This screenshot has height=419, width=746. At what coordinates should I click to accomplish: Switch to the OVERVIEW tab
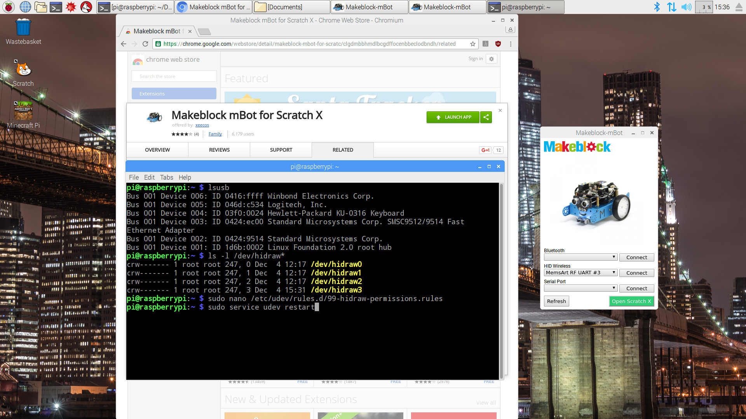pyautogui.click(x=157, y=150)
